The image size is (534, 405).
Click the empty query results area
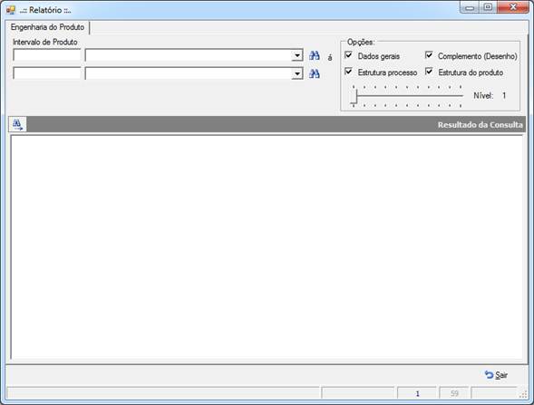pos(267,247)
